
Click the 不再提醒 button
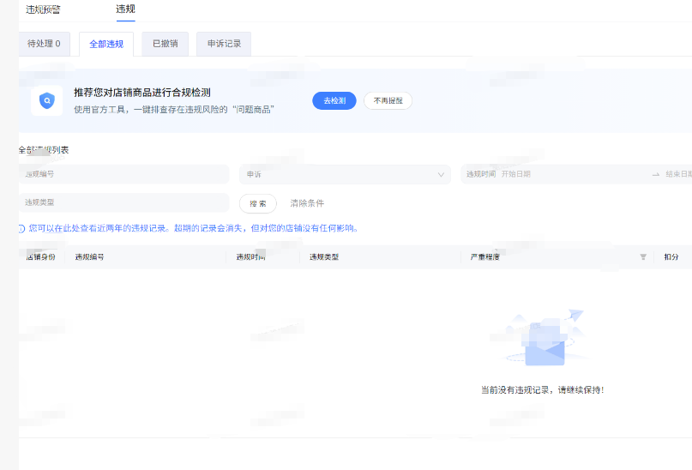pyautogui.click(x=388, y=100)
